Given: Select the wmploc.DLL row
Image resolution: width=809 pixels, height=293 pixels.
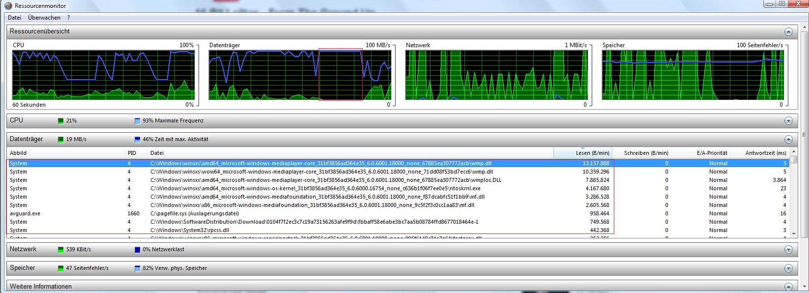Looking at the screenshot, I should [398, 180].
